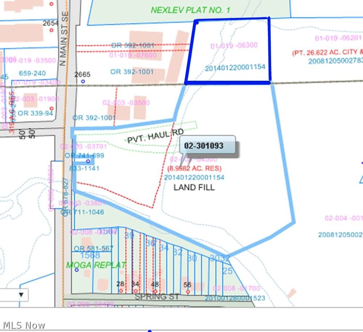Select the OR 339-94 label
Screen dimensions: 363x332
35,113
